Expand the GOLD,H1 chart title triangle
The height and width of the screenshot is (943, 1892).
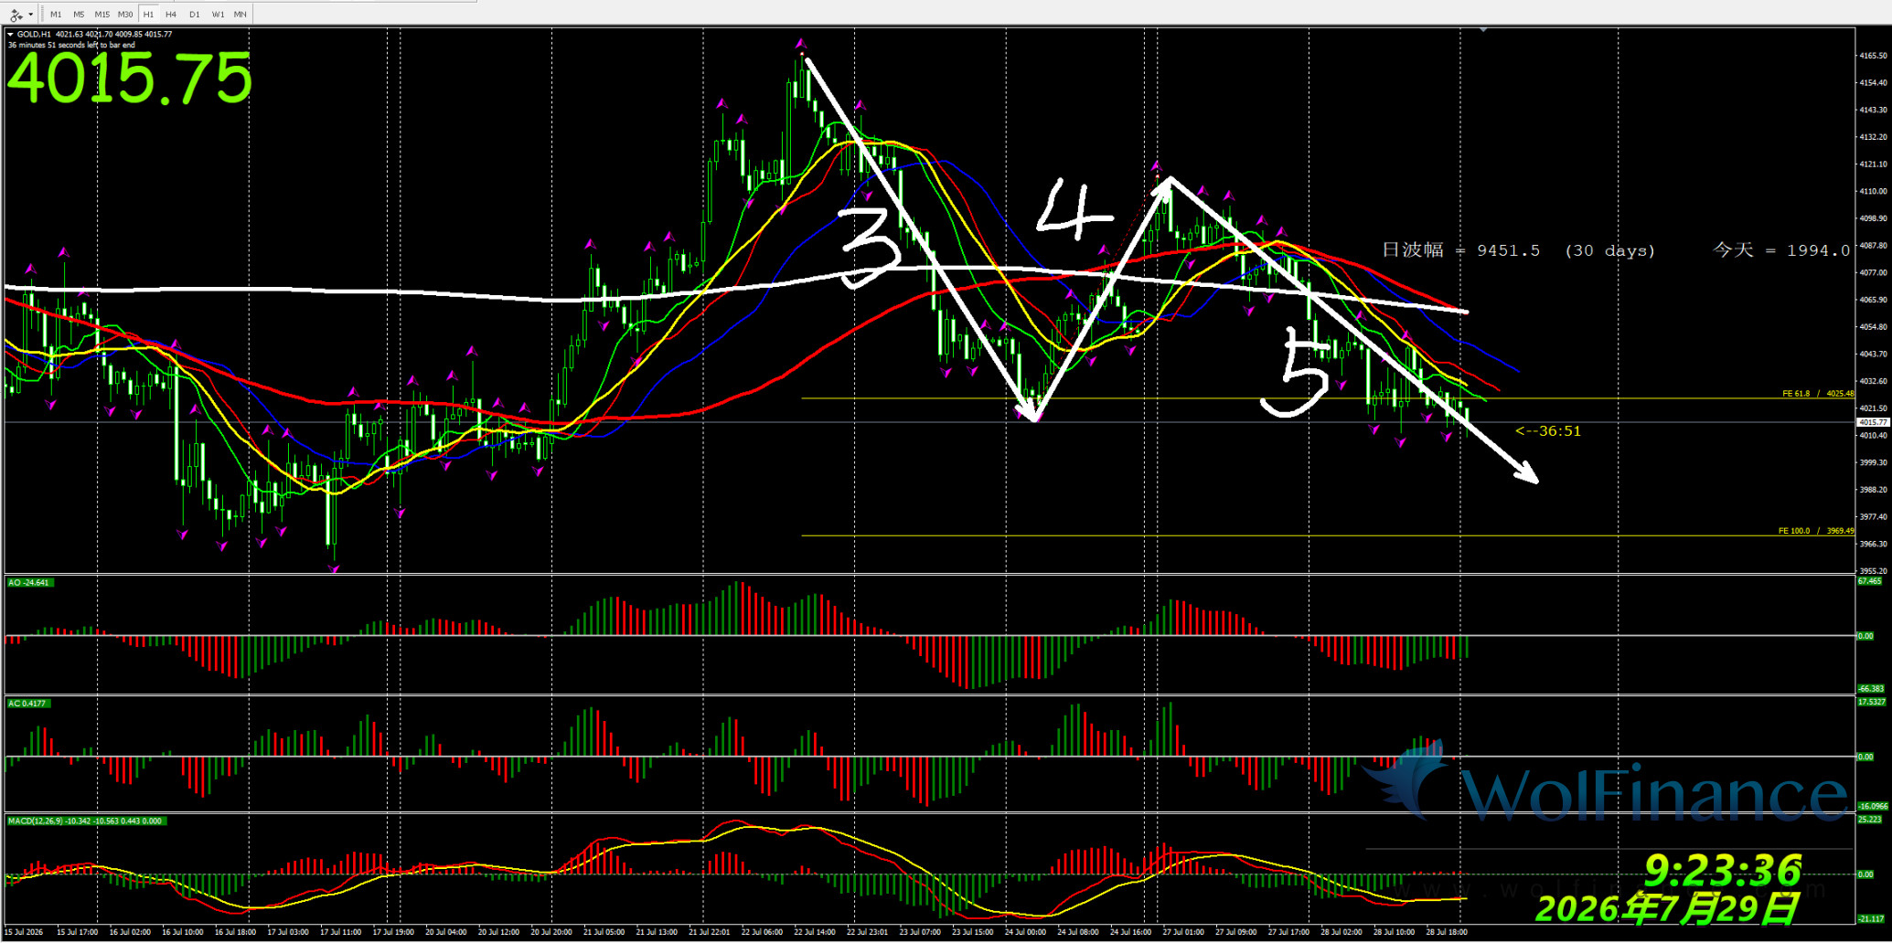tap(11, 35)
